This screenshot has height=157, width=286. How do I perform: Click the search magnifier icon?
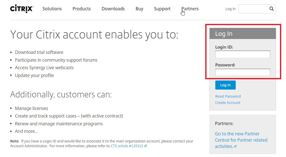point(271,9)
